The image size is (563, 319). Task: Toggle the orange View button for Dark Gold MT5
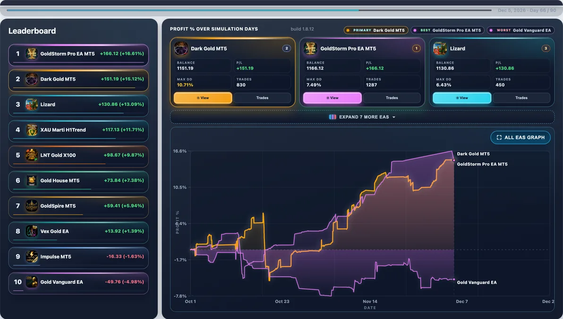[x=203, y=98]
